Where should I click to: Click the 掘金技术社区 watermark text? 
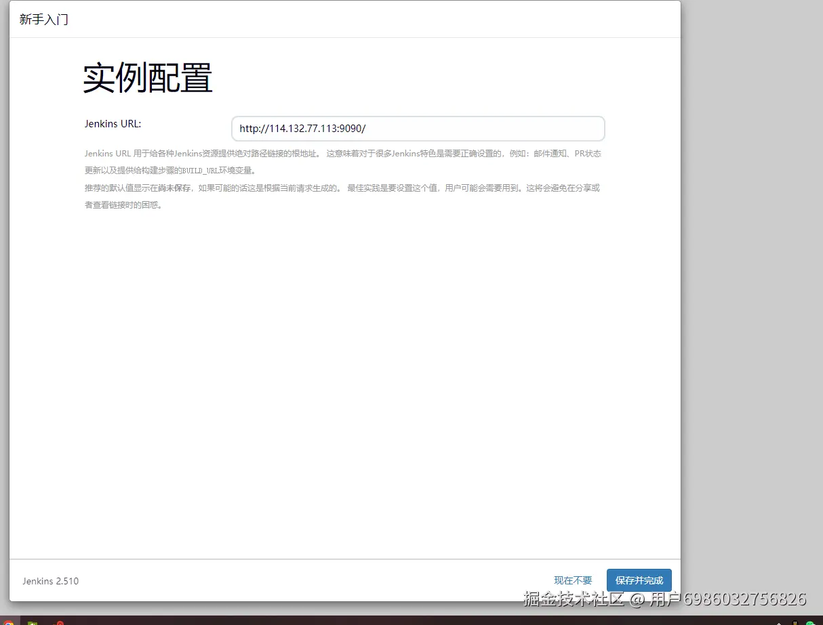tap(573, 599)
